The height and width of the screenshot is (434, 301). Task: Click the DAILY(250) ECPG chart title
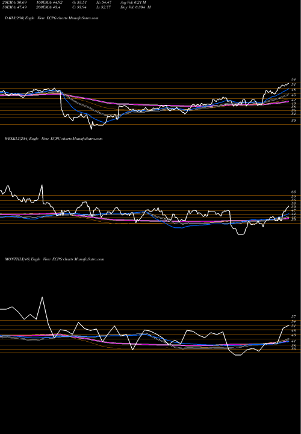coord(52,18)
